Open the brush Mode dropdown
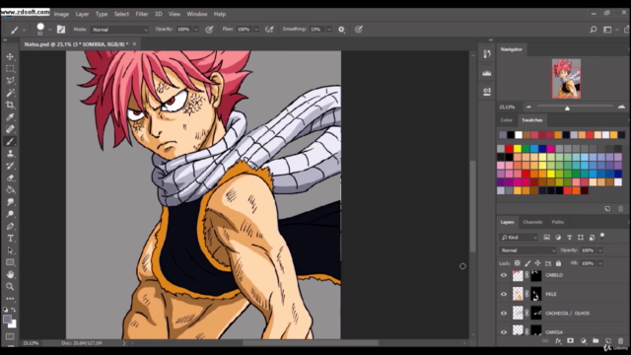This screenshot has height=355, width=631. pyautogui.click(x=119, y=30)
